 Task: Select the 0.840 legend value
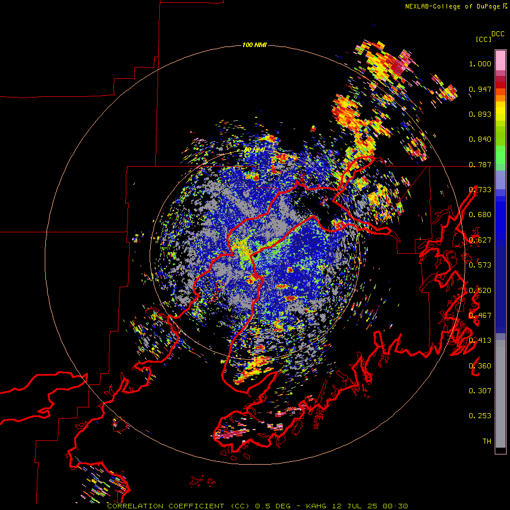click(480, 139)
